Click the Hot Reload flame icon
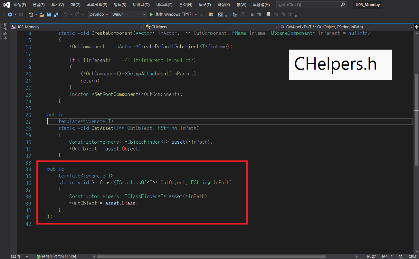 tap(202, 14)
